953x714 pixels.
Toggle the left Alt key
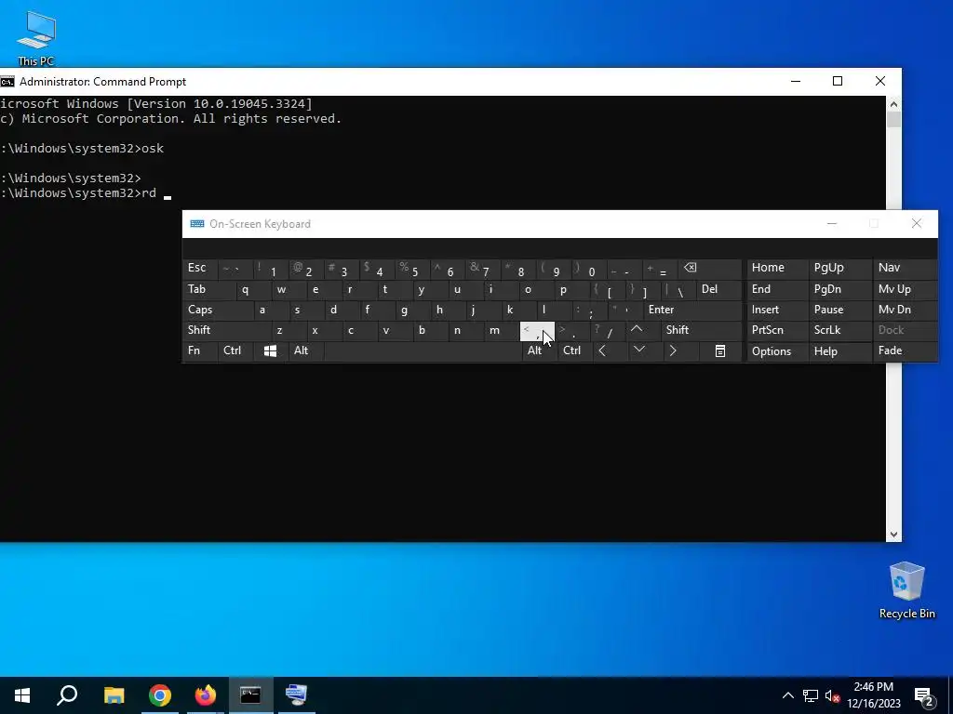(305, 350)
